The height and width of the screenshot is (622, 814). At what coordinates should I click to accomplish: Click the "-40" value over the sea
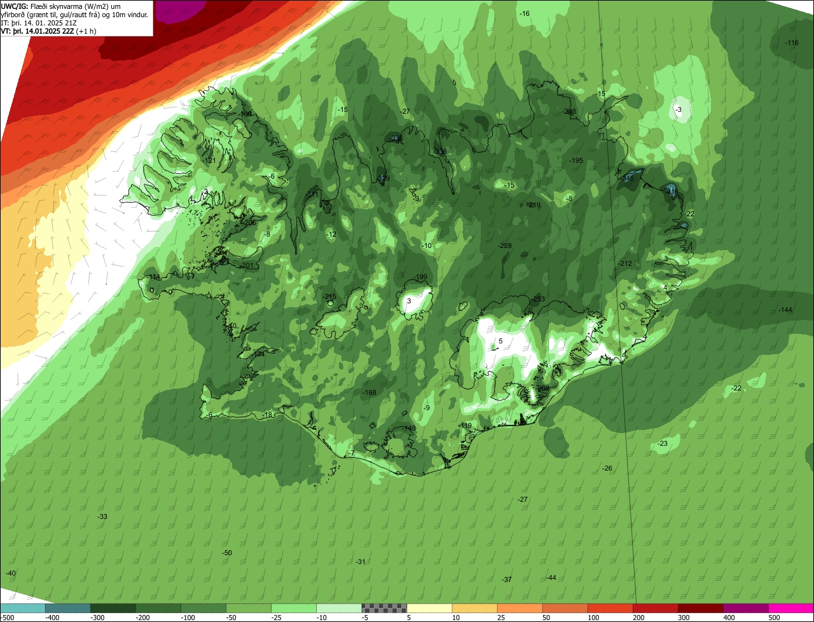tap(10, 573)
